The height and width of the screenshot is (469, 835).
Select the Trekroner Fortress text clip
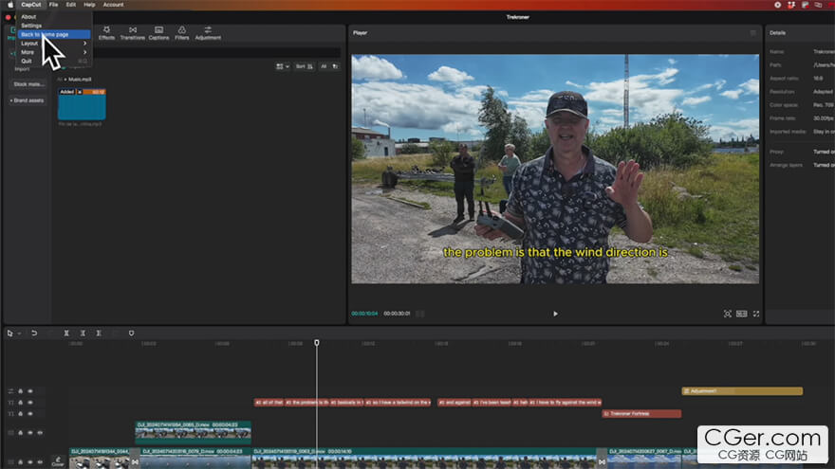point(641,414)
